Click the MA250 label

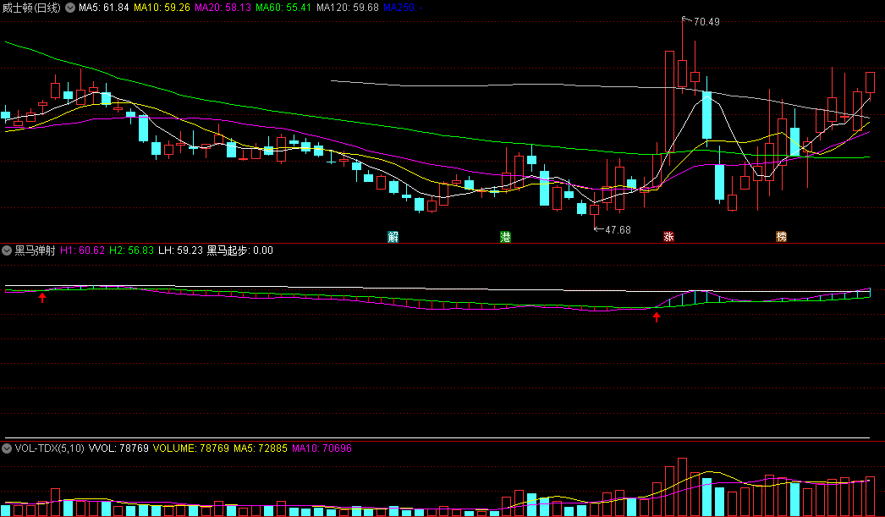click(x=403, y=8)
